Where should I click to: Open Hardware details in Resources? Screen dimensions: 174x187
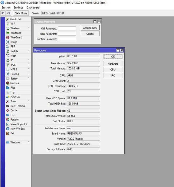[113, 64]
